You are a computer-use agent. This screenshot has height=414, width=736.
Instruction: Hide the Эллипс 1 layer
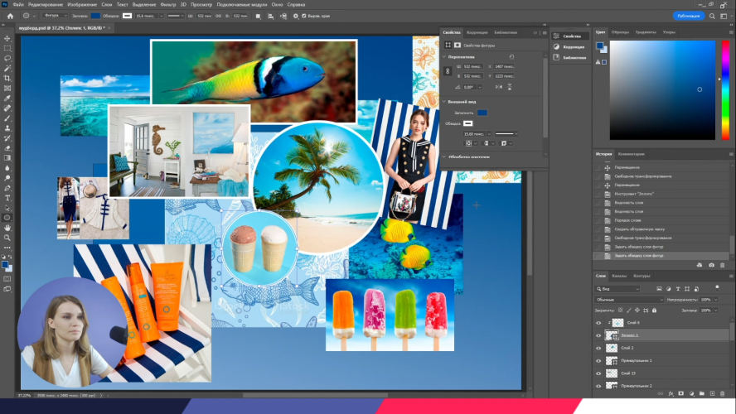tap(598, 335)
